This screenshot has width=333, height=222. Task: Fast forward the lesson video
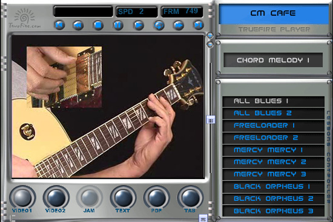click(179, 25)
